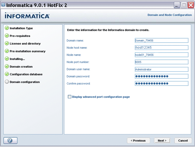The height and width of the screenshot is (147, 195).
Task: Click the Domain and Node Configuration heading
Action: pos(170,15)
